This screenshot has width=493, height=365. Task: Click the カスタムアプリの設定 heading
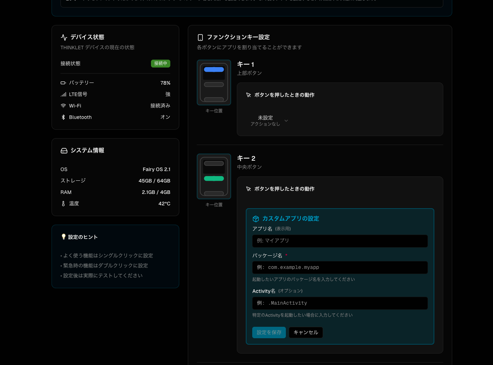pyautogui.click(x=291, y=219)
